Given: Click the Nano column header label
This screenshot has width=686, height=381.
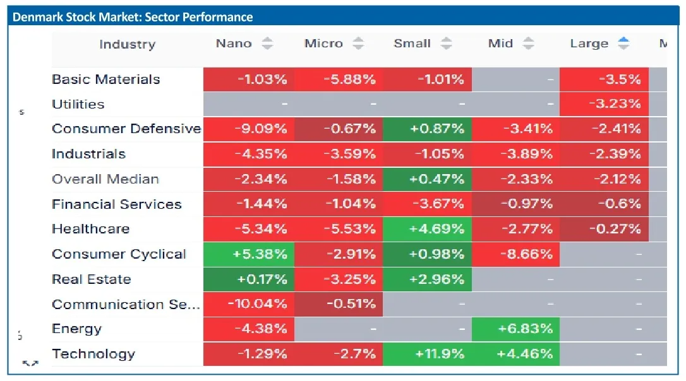Looking at the screenshot, I should click(x=234, y=44).
